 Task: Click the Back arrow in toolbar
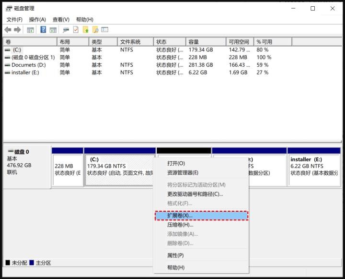(x=8, y=30)
